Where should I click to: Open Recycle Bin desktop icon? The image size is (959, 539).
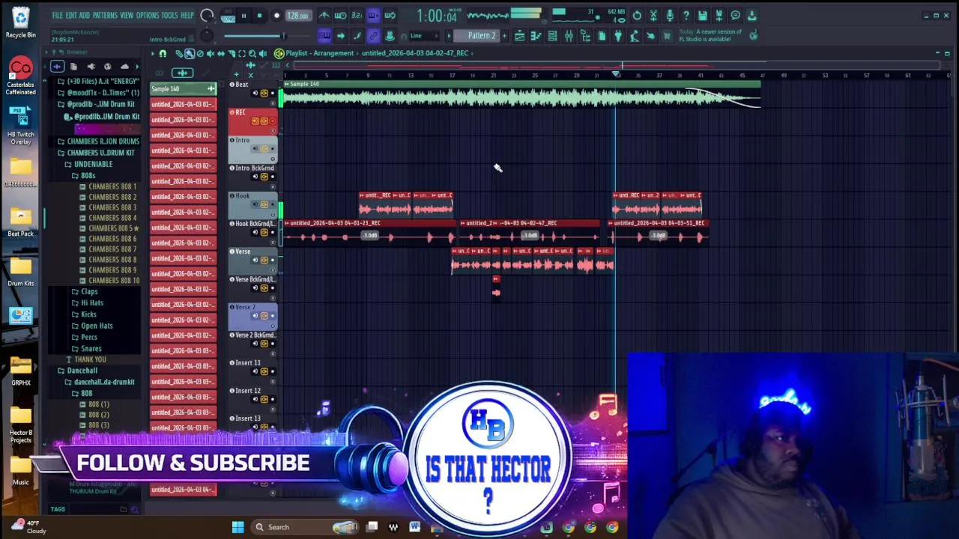pos(20,22)
